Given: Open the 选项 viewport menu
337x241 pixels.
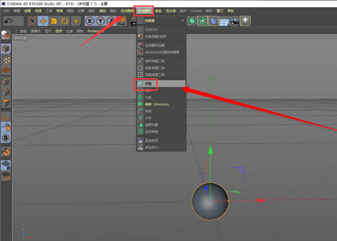Looking at the screenshot, I should [x=59, y=31].
